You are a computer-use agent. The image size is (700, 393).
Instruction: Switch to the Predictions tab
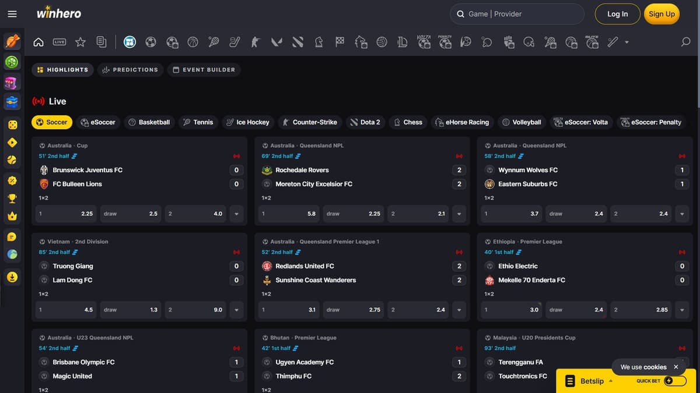pyautogui.click(x=130, y=70)
